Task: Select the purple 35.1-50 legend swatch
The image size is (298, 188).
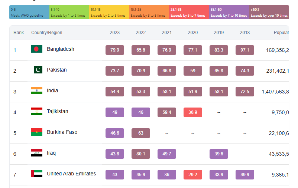Action: point(229,12)
